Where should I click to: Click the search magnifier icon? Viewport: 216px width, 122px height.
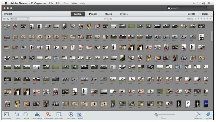[169, 8]
